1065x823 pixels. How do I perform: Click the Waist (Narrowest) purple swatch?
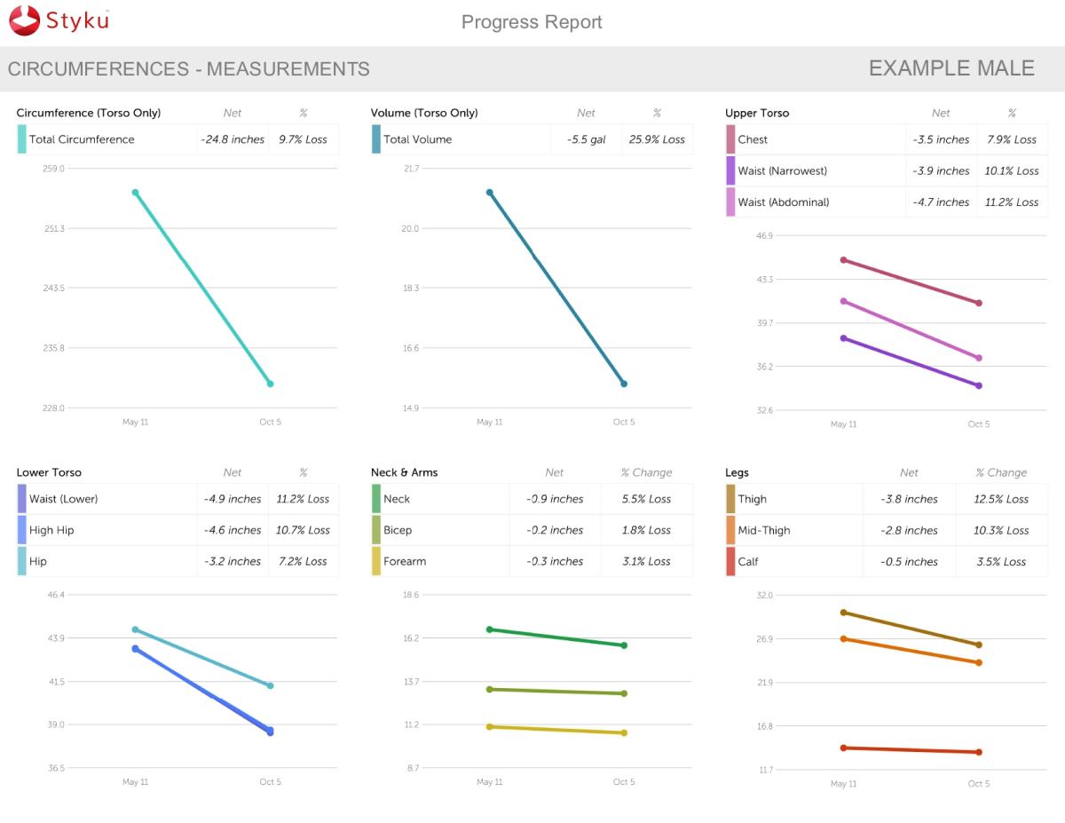[x=730, y=170]
